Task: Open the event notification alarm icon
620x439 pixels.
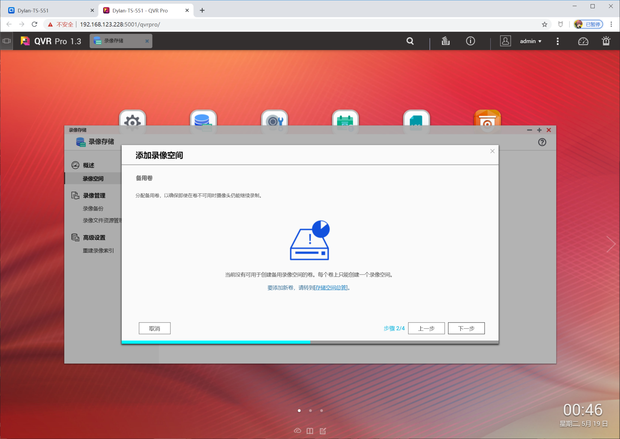Action: coord(606,41)
